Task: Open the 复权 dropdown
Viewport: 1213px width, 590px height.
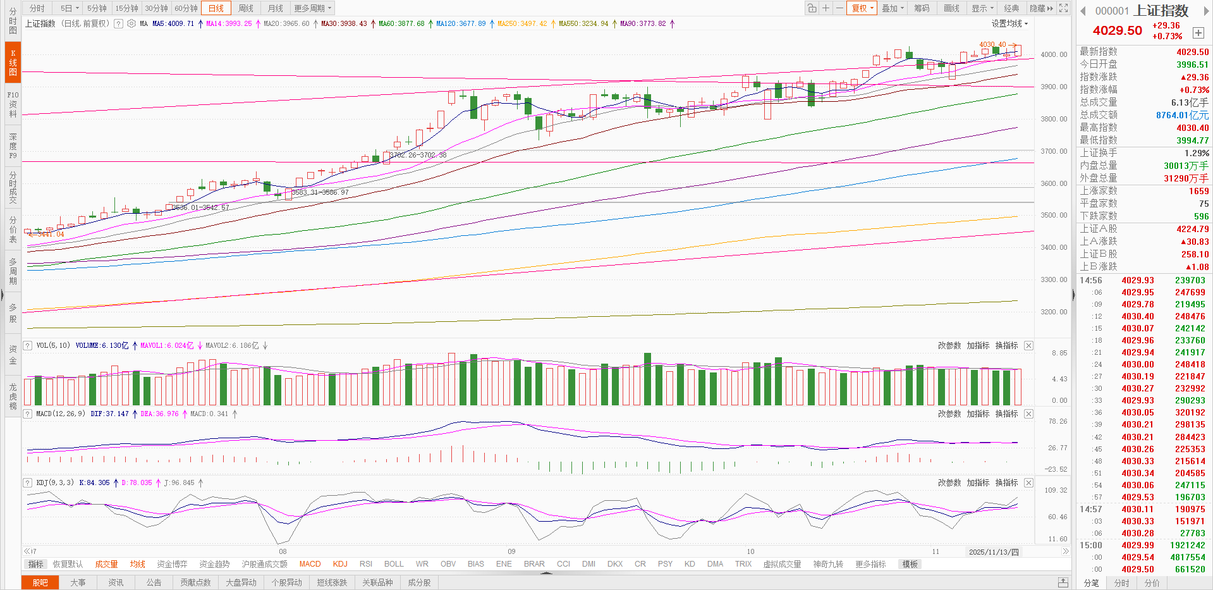Action: coord(862,8)
